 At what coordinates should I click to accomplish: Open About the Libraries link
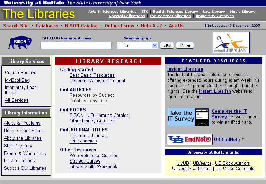(x=23, y=138)
